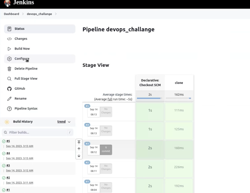
Task: Click Sep 14, 2023, 3:12 AM timestamp link
Action: (x=19, y=171)
